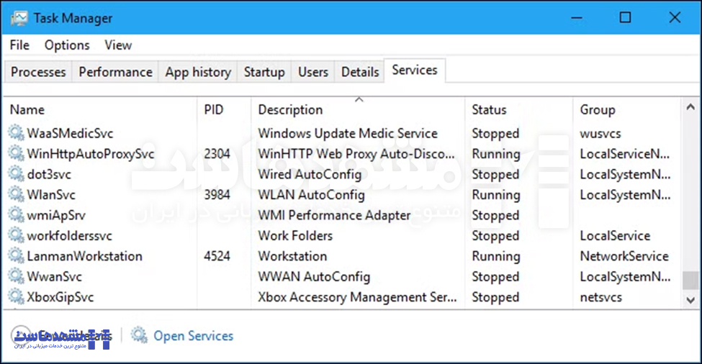
Task: Select the gear icon of dot3svc
Action: tap(16, 174)
